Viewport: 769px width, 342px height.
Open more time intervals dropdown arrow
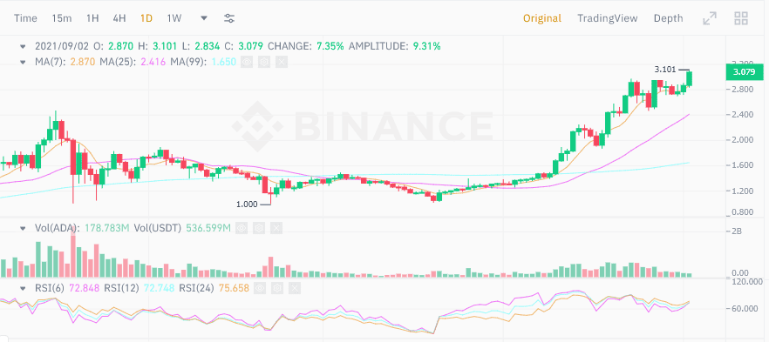(204, 18)
